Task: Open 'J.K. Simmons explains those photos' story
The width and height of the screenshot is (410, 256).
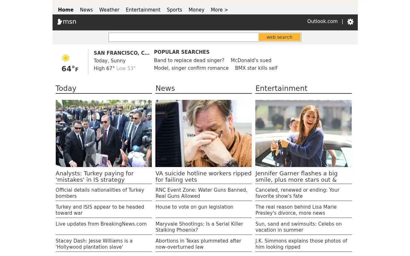Action: pos(301,244)
